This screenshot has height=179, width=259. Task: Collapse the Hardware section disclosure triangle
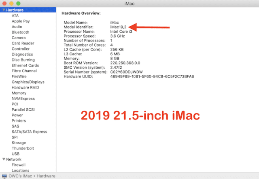click(3, 10)
